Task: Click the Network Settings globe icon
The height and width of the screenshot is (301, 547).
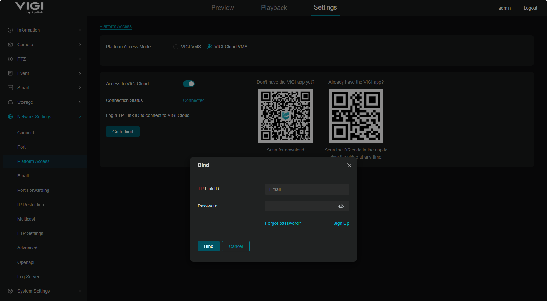Action: (x=10, y=117)
